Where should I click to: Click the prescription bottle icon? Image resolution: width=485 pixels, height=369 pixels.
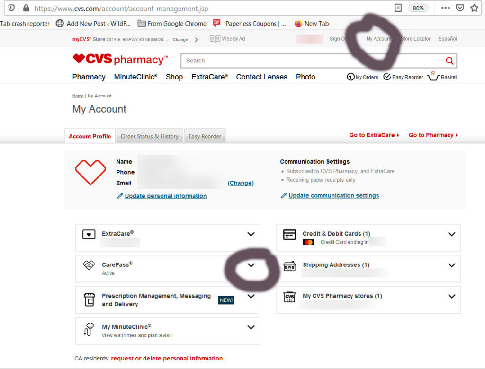point(89,299)
